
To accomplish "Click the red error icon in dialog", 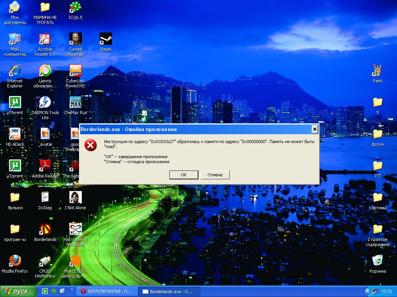I will click(90, 145).
